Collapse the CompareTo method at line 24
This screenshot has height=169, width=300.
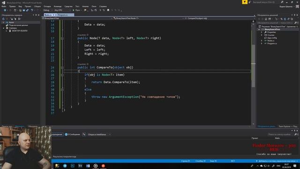point(62,68)
